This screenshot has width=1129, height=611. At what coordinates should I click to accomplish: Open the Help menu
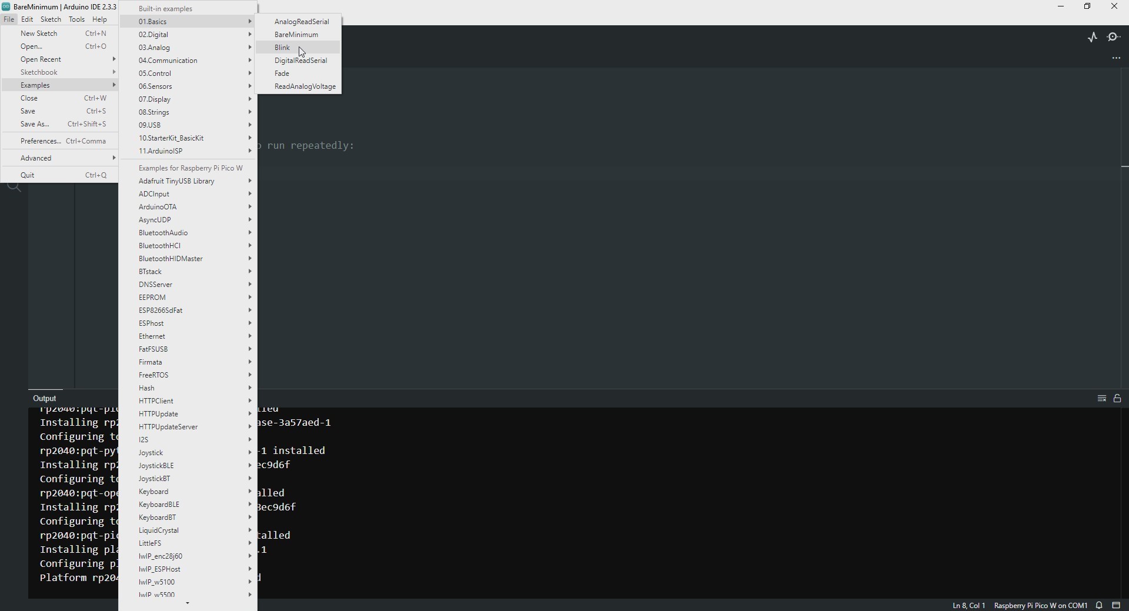[x=99, y=19]
